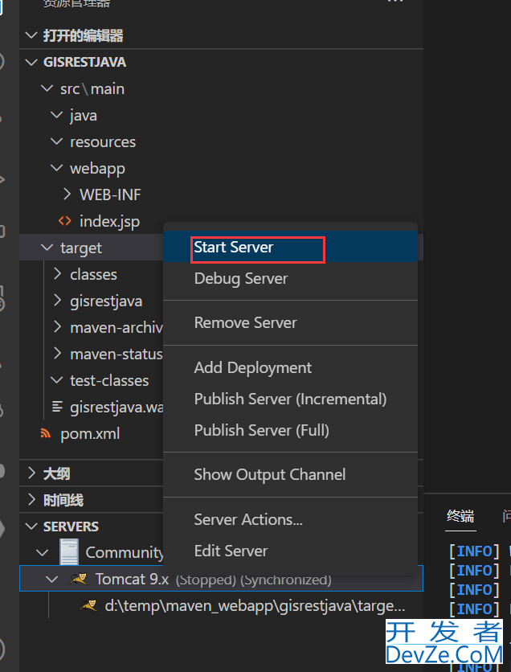Viewport: 511px width, 672px height.
Task: Select Remove Server menu entry
Action: [290, 322]
